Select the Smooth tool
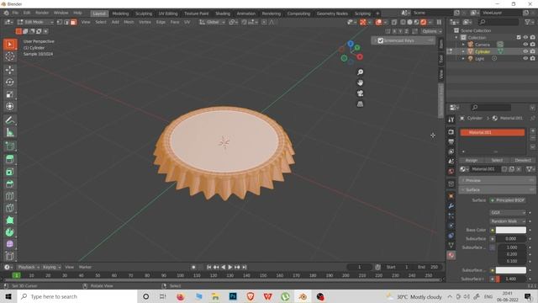 [x=9, y=244]
